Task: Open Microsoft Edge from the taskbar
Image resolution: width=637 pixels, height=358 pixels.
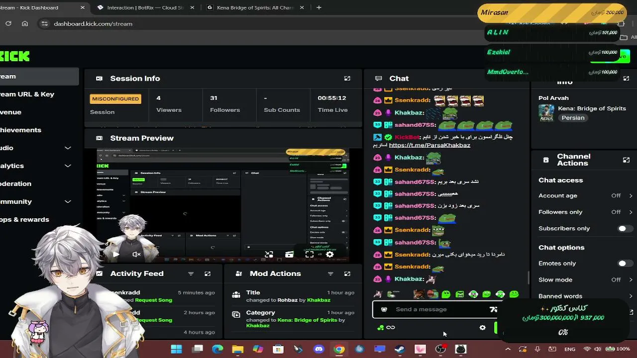Action: (x=217, y=349)
